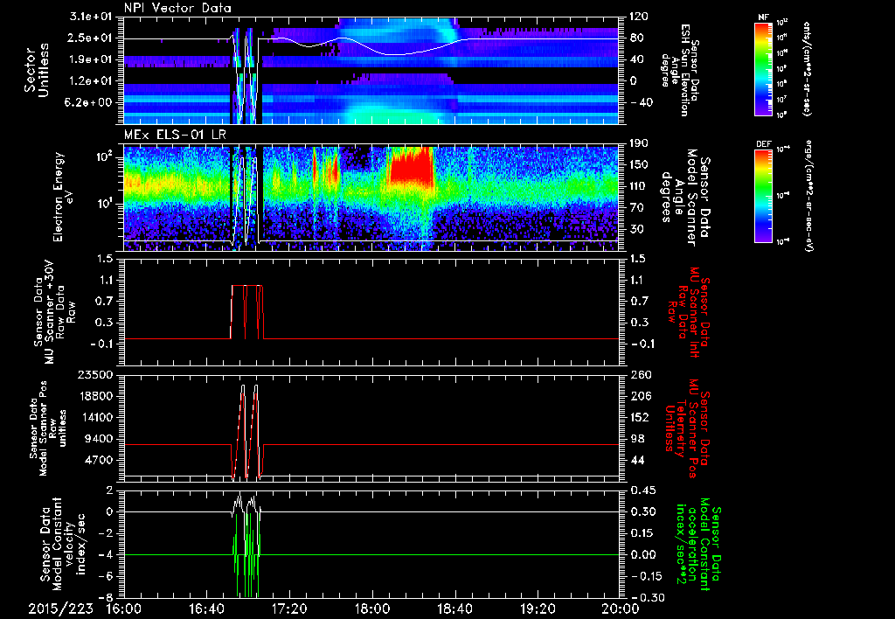The height and width of the screenshot is (619, 895).
Task: Click the "206" telemetry tick value
Action: (x=639, y=396)
